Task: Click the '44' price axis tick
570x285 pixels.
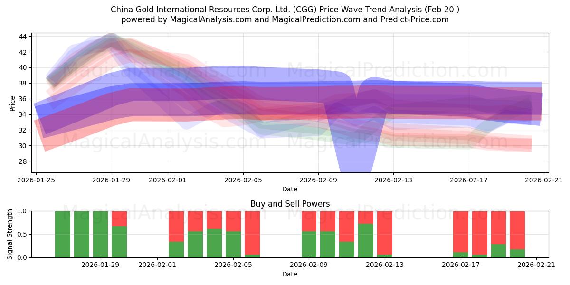Action: [x=23, y=37]
